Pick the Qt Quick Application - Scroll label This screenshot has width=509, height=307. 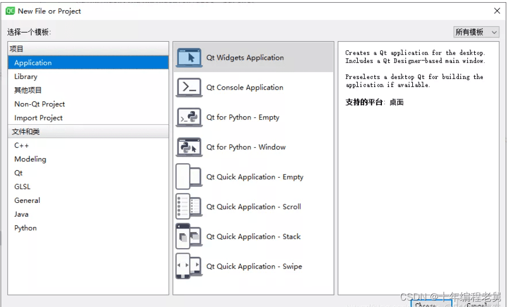pos(254,207)
